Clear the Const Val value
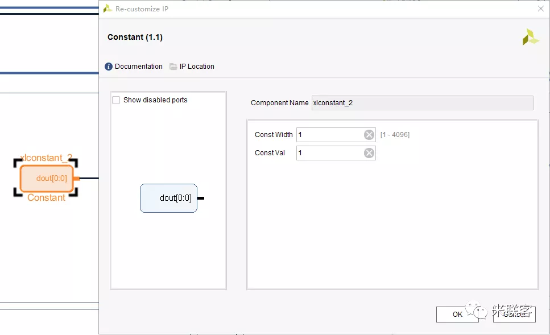The width and height of the screenshot is (550, 335). pyautogui.click(x=369, y=153)
